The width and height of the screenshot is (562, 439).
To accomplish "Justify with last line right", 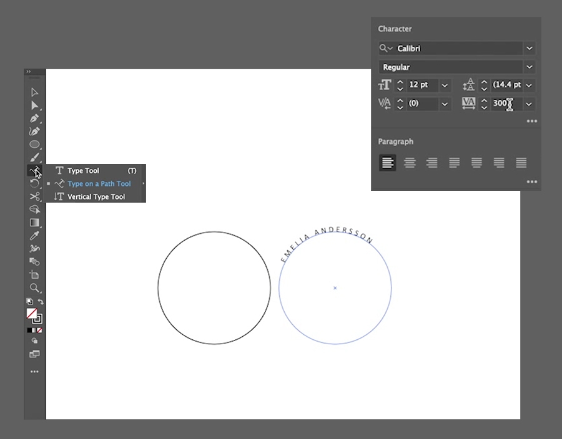I will [499, 162].
